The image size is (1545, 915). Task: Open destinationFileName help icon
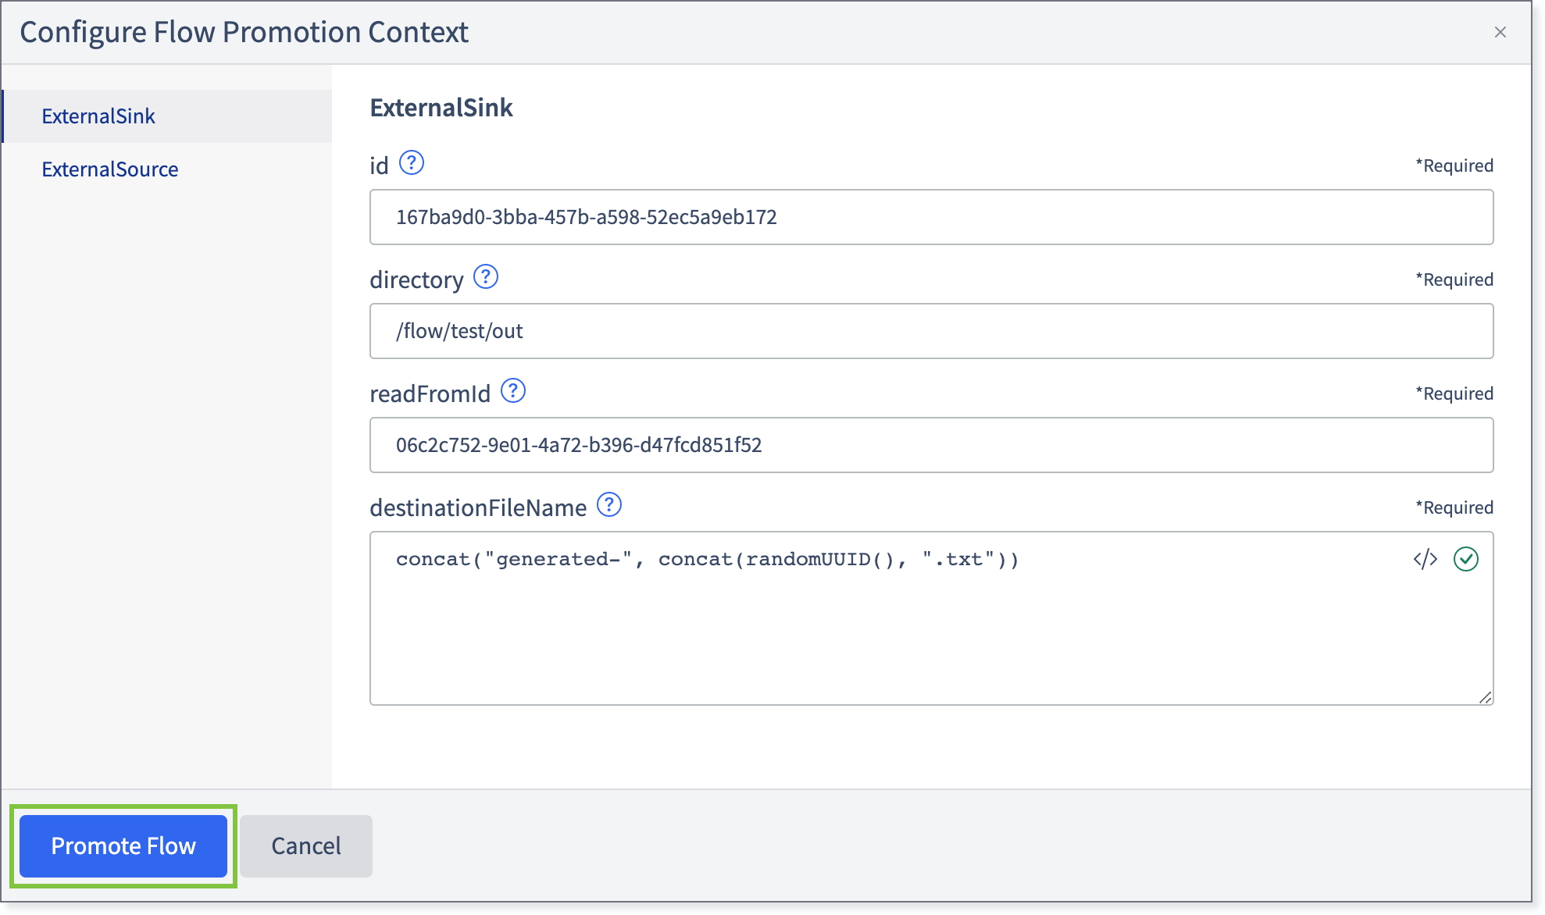point(609,505)
